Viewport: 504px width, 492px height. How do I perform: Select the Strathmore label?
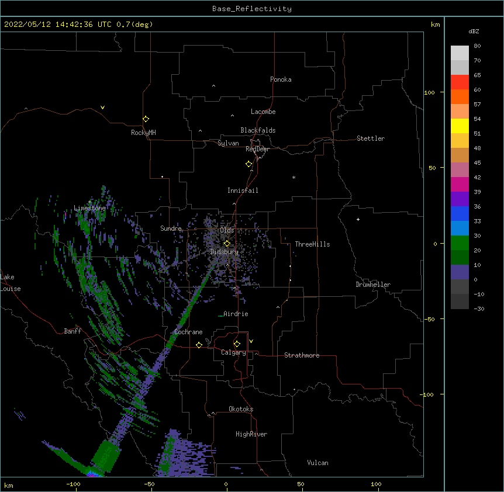(302, 355)
